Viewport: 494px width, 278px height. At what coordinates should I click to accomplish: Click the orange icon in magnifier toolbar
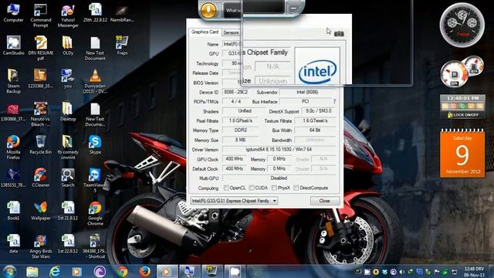point(208,10)
